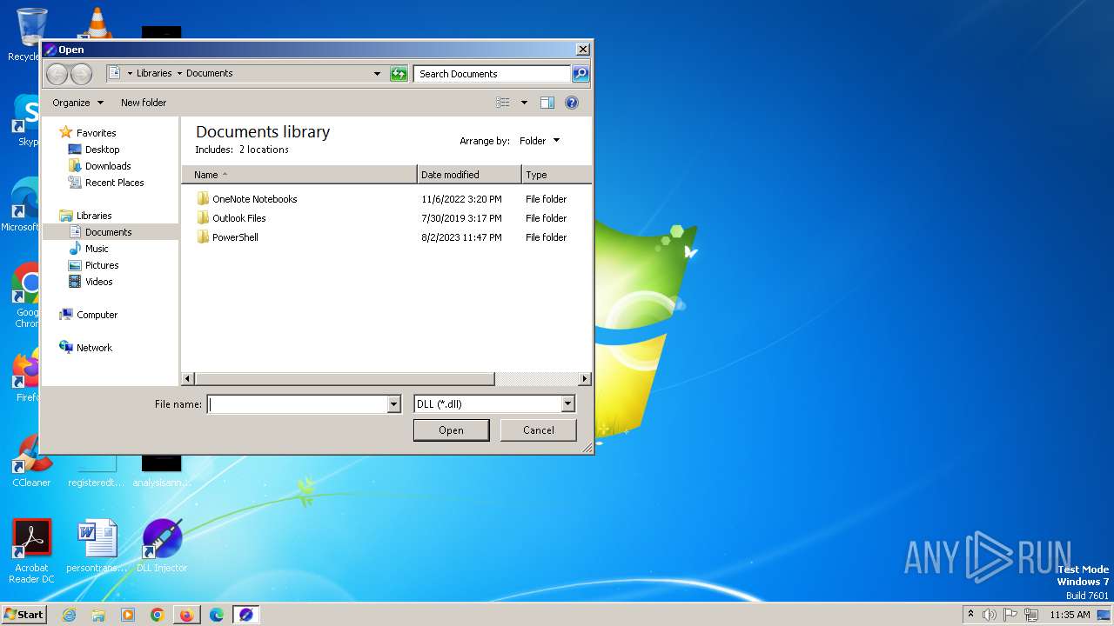Click the horizontal scrollbar left arrow
This screenshot has width=1114, height=626.
188,379
